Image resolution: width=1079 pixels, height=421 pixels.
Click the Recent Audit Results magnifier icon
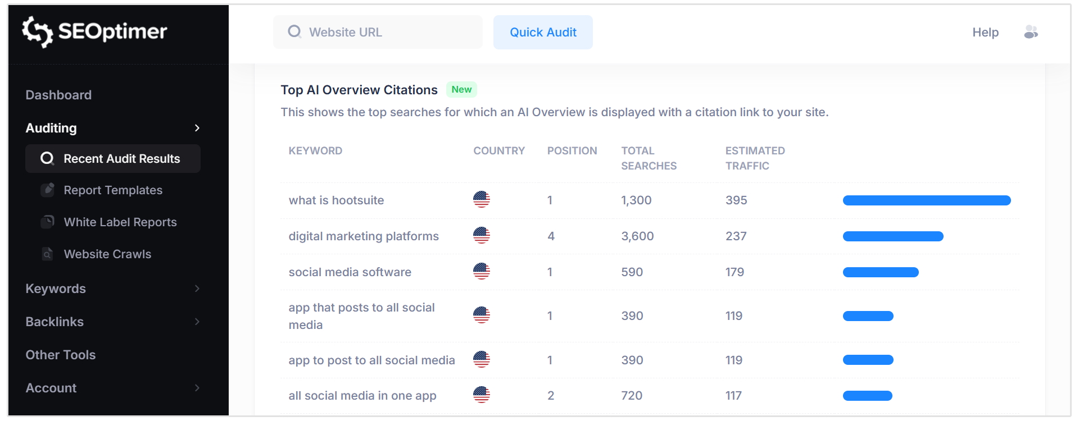point(47,159)
